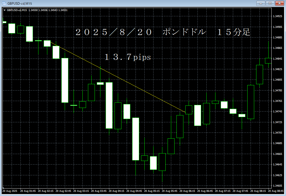Click the GBPUSD-cd,M15 symbol dropdown arrow
Image resolution: width=286 pixels, height=196 pixels.
pyautogui.click(x=4, y=10)
